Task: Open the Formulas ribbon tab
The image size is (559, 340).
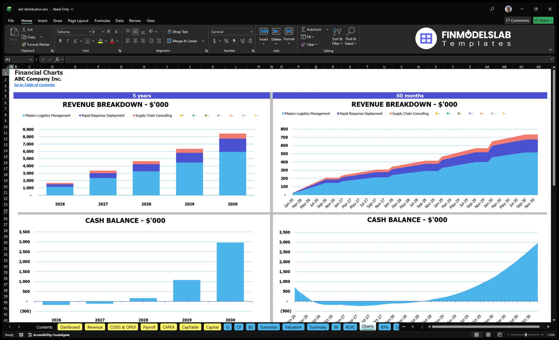Action: (102, 21)
